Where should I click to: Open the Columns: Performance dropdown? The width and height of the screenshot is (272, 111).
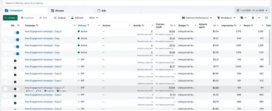[x=197, y=18]
